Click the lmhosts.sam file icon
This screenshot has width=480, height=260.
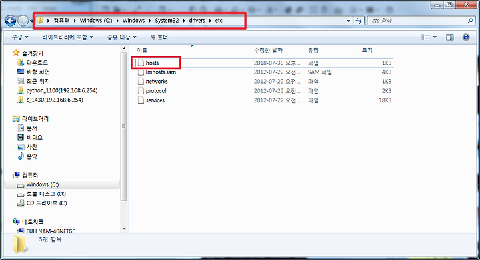click(141, 72)
